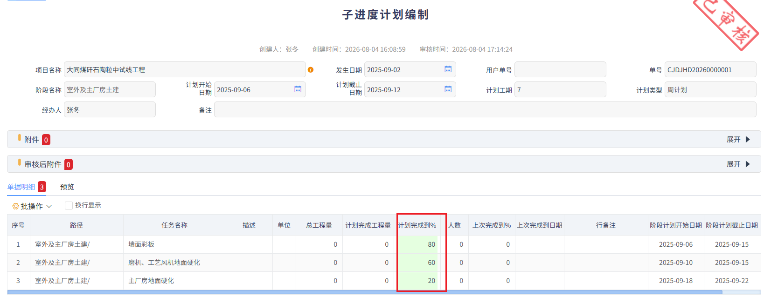Click the 任务名称 column header
Screen dimensions: 764x297
[x=174, y=225]
